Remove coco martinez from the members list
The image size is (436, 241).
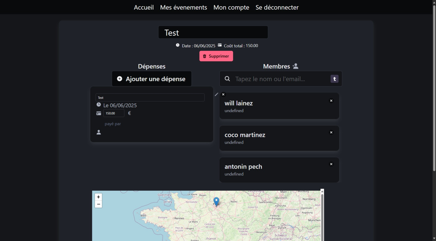point(331,132)
